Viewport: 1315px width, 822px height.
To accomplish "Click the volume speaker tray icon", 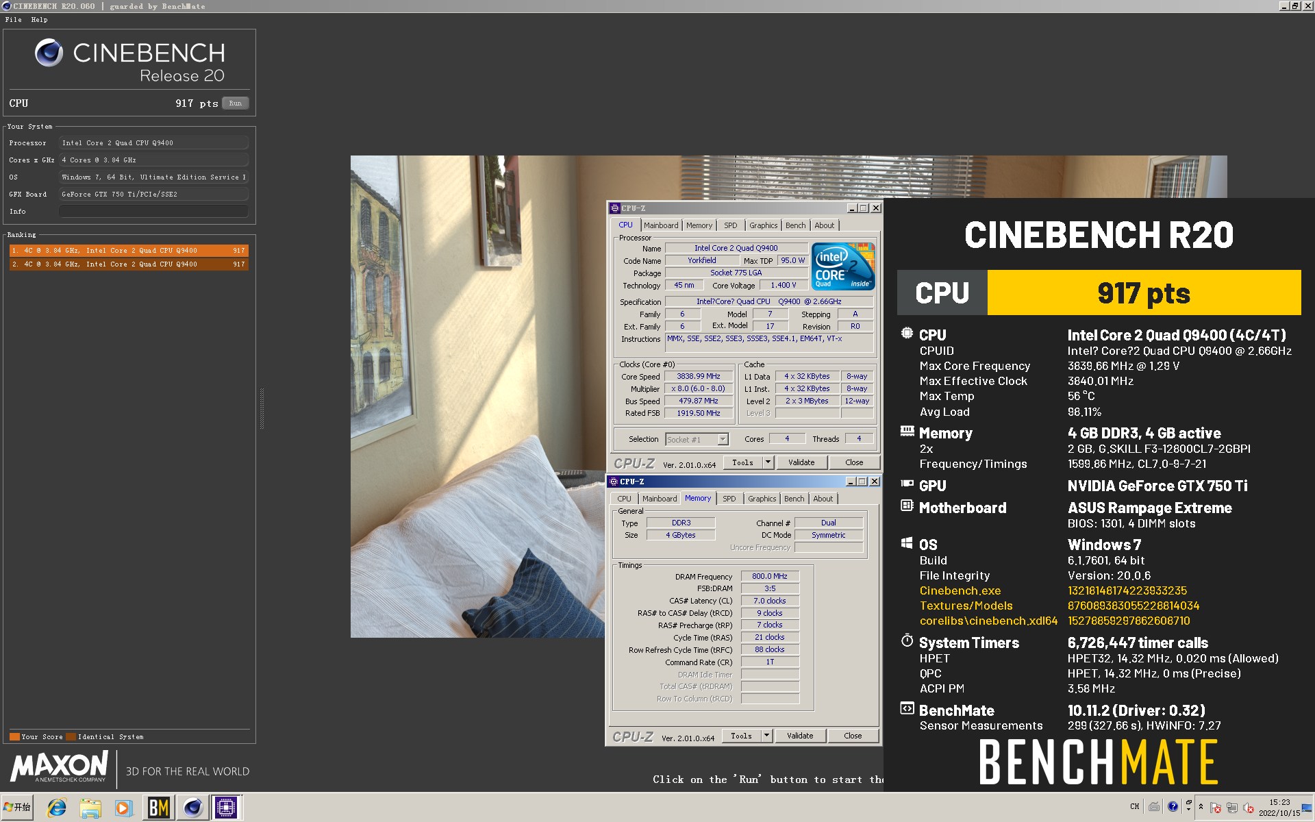I will [x=1248, y=808].
